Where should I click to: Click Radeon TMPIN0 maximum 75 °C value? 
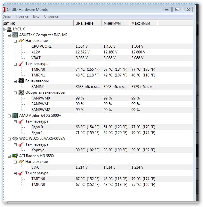143,185
